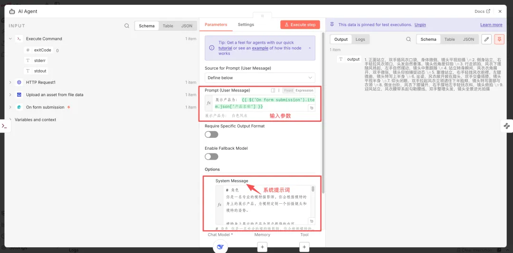Click the AI Agent robot icon

pyautogui.click(x=12, y=11)
